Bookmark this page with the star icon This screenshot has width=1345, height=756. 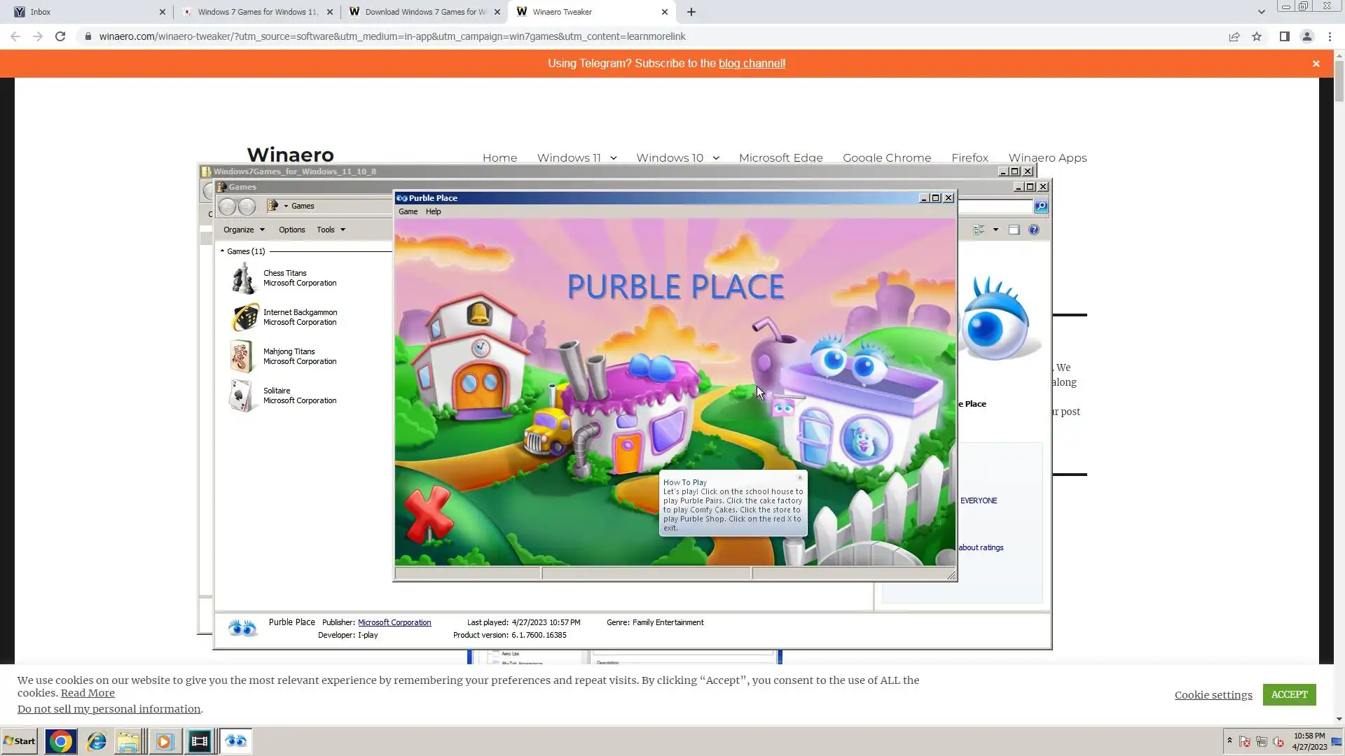click(x=1257, y=36)
